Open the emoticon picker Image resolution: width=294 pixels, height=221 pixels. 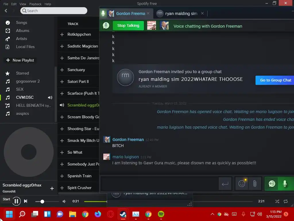point(242,184)
